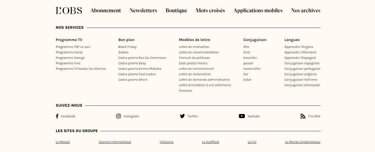This screenshot has width=375, height=152.
Task: Click the Black Friday link
Action: pos(127,47)
